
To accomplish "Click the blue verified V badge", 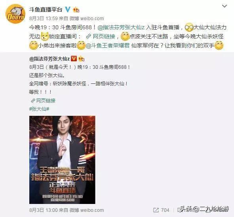I will 68,9.
